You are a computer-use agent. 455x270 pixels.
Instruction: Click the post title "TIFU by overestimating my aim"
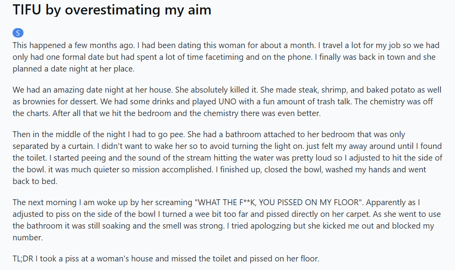pos(112,10)
